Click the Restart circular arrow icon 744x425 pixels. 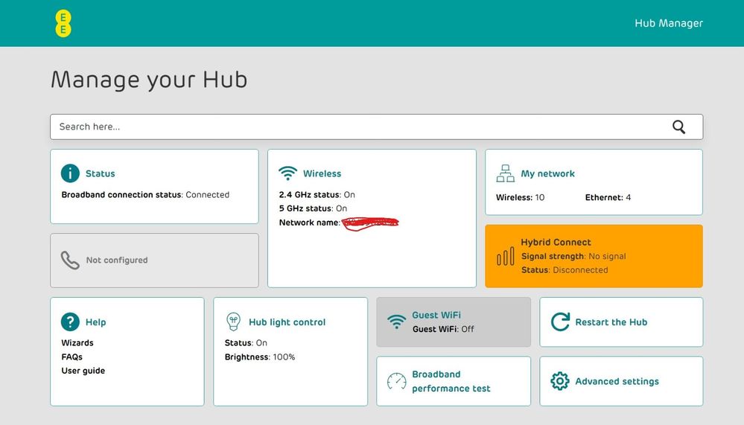pyautogui.click(x=560, y=322)
